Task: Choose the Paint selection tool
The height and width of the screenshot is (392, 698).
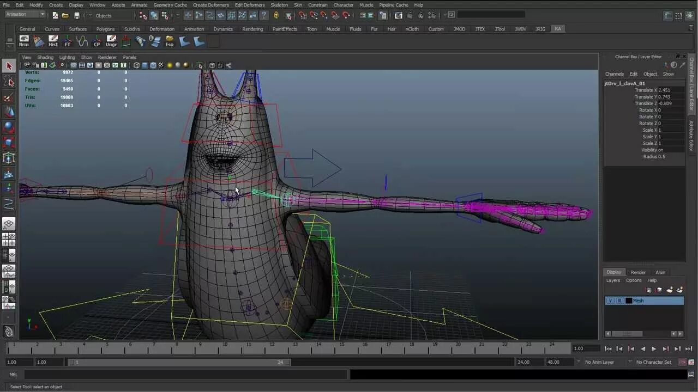Action: pos(9,97)
